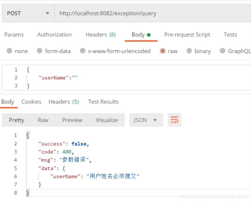Viewport: 251px width, 202px height.
Task: Click the request URL input field
Action: (153, 13)
